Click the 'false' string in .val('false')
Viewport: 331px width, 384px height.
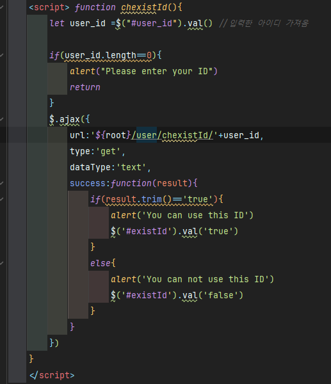tap(221, 295)
